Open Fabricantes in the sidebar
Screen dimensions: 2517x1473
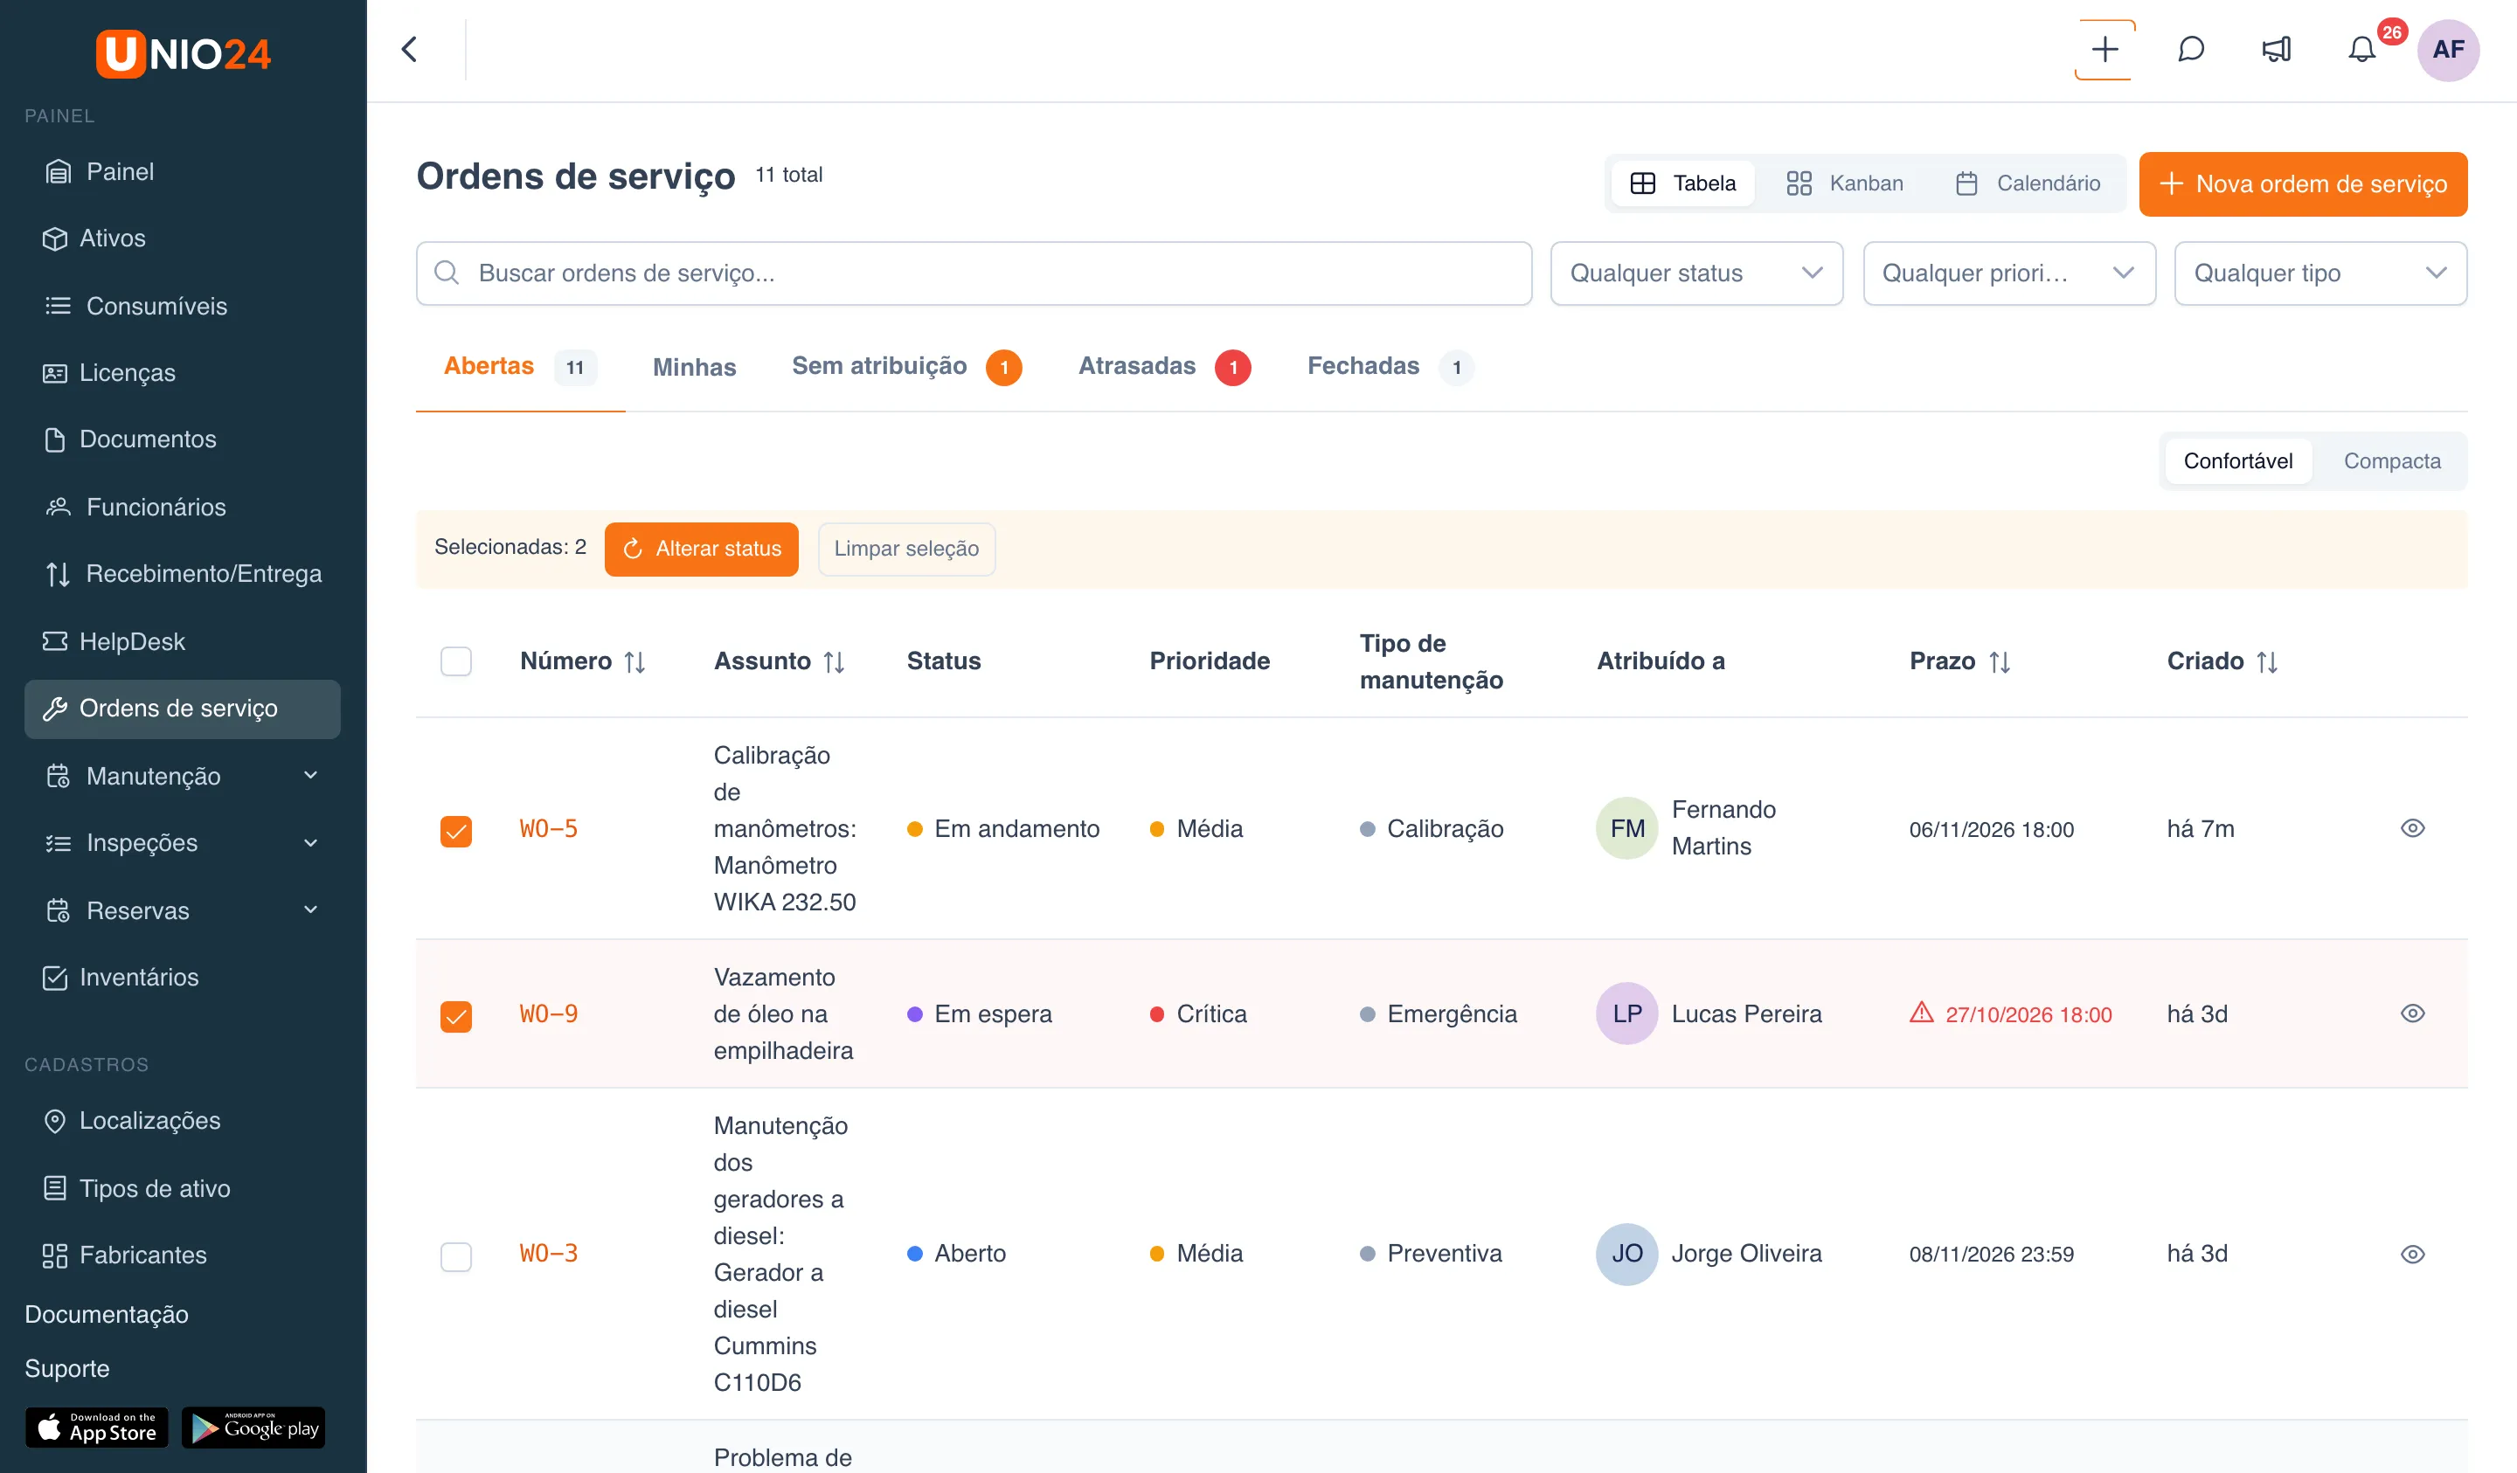pyautogui.click(x=183, y=1255)
